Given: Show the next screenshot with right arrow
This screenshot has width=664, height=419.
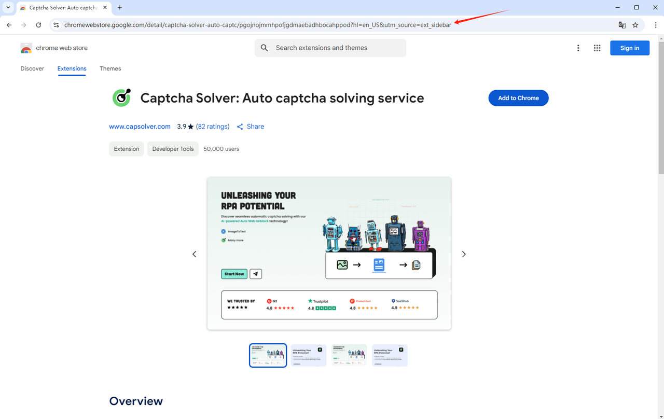Looking at the screenshot, I should pyautogui.click(x=464, y=254).
